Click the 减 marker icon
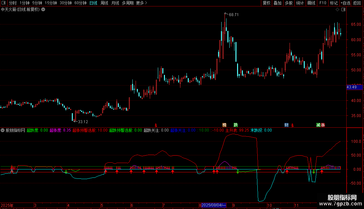364x209 pixels. [318, 125]
